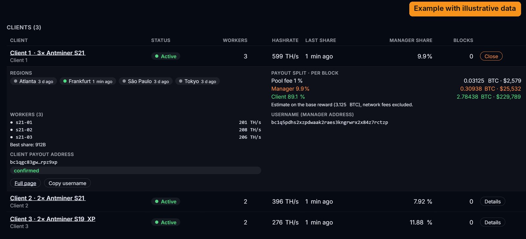The image size is (526, 239).
Task: Click the Example with illustrative data banner
Action: 465,9
